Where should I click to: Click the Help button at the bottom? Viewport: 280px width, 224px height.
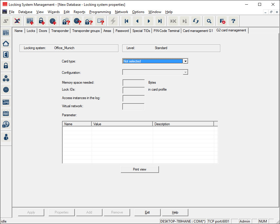pos(175,212)
